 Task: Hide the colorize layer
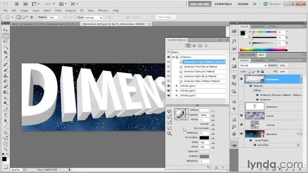[242, 125]
